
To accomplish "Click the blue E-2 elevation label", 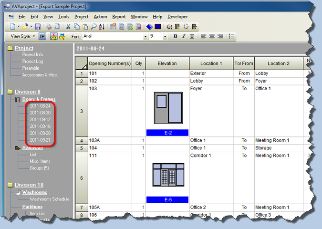I will coord(167,133).
